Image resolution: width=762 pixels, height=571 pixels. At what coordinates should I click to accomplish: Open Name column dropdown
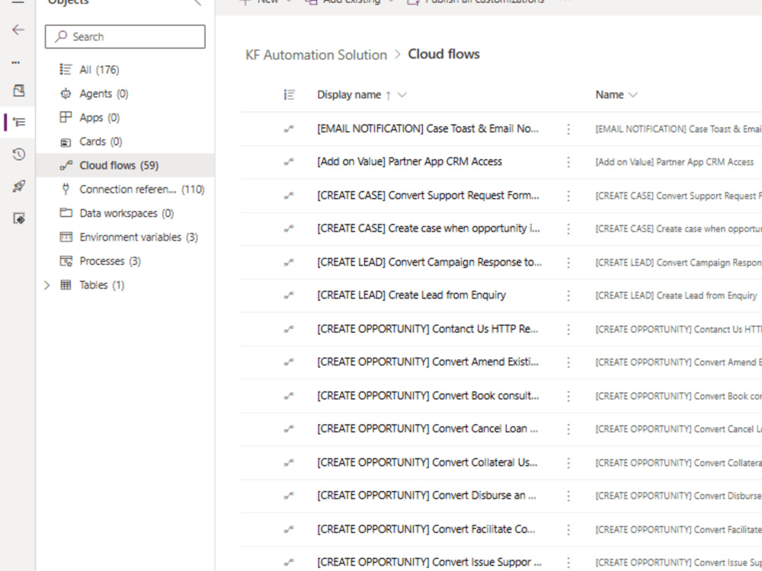(x=632, y=94)
